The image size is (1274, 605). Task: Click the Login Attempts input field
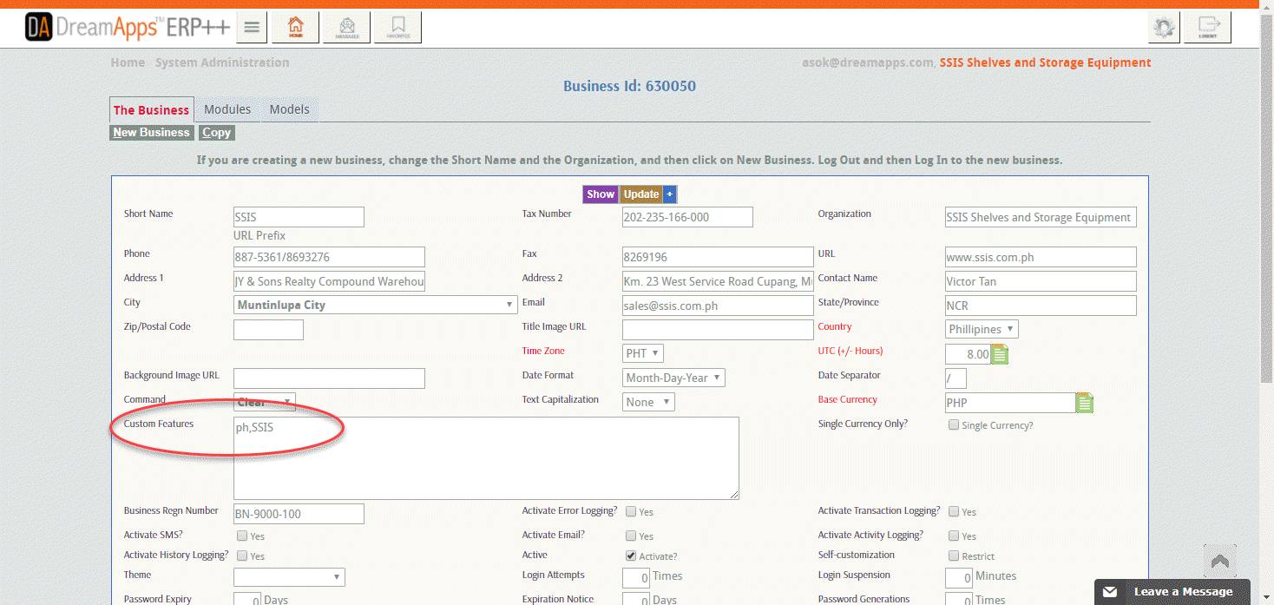(636, 578)
